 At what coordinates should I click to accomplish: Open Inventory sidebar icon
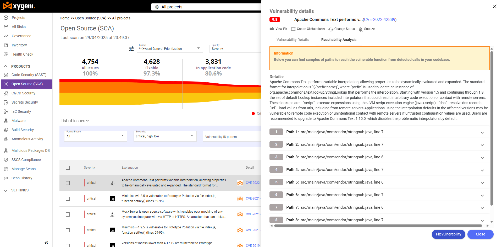[6, 45]
